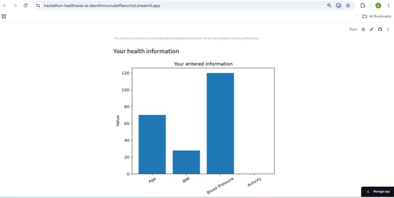This screenshot has width=394, height=198.
Task: Click the 'Blood Pressure' axis label
Action: point(220,185)
